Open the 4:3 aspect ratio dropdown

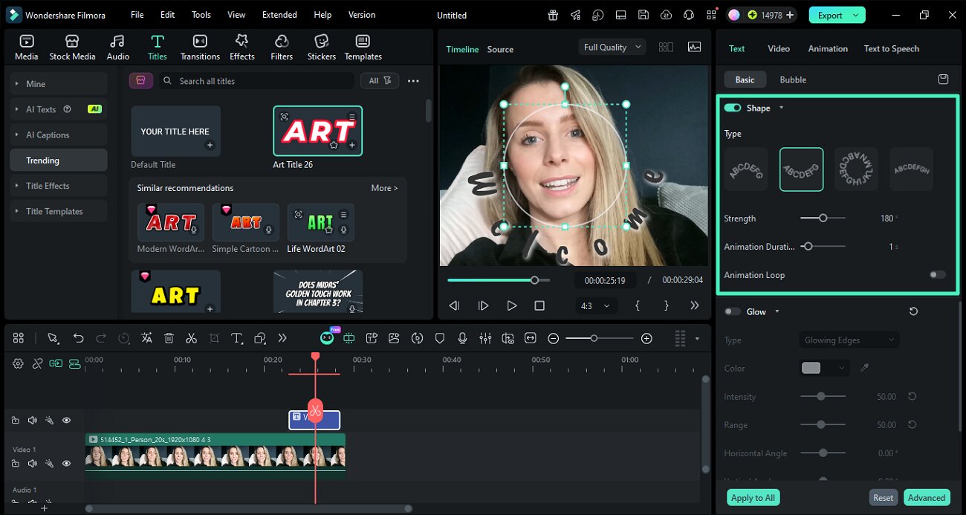pos(597,305)
